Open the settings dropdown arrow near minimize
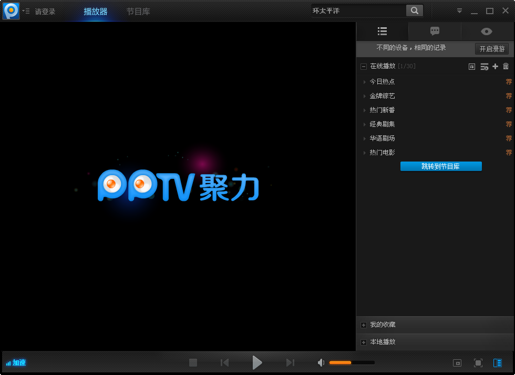 pyautogui.click(x=459, y=10)
